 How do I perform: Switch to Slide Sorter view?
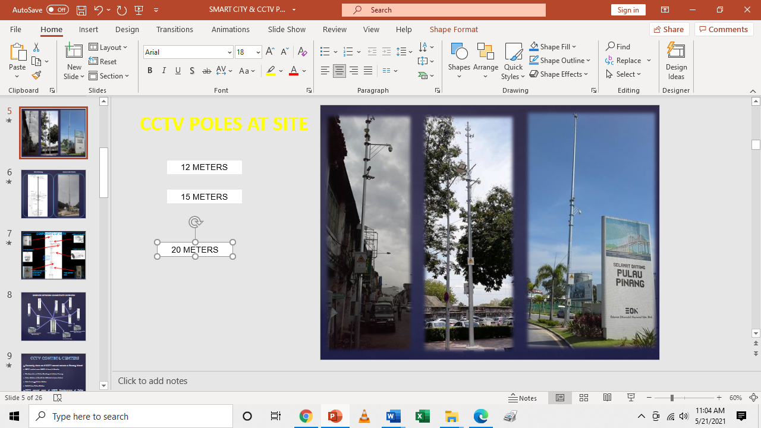point(584,398)
